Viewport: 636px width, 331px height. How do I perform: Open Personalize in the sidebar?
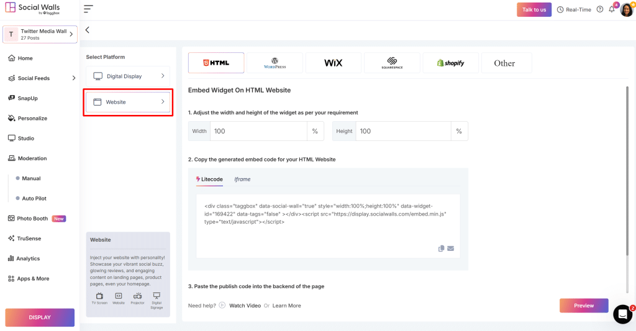tap(27, 118)
